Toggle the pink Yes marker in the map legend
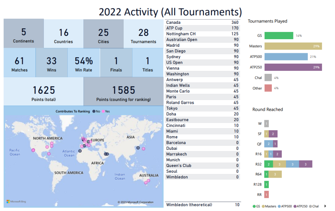 coord(103,111)
